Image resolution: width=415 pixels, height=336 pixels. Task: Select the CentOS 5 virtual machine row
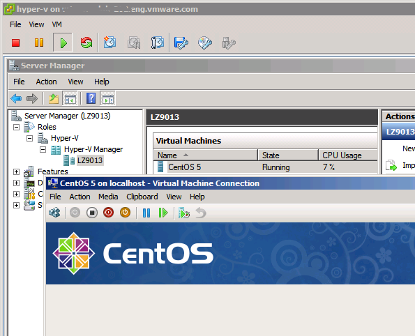[266, 167]
